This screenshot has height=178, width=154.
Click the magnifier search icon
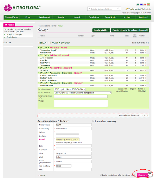pyautogui.click(x=118, y=9)
